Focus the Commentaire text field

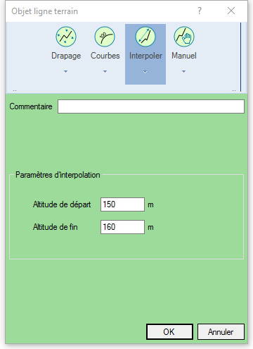click(x=151, y=106)
